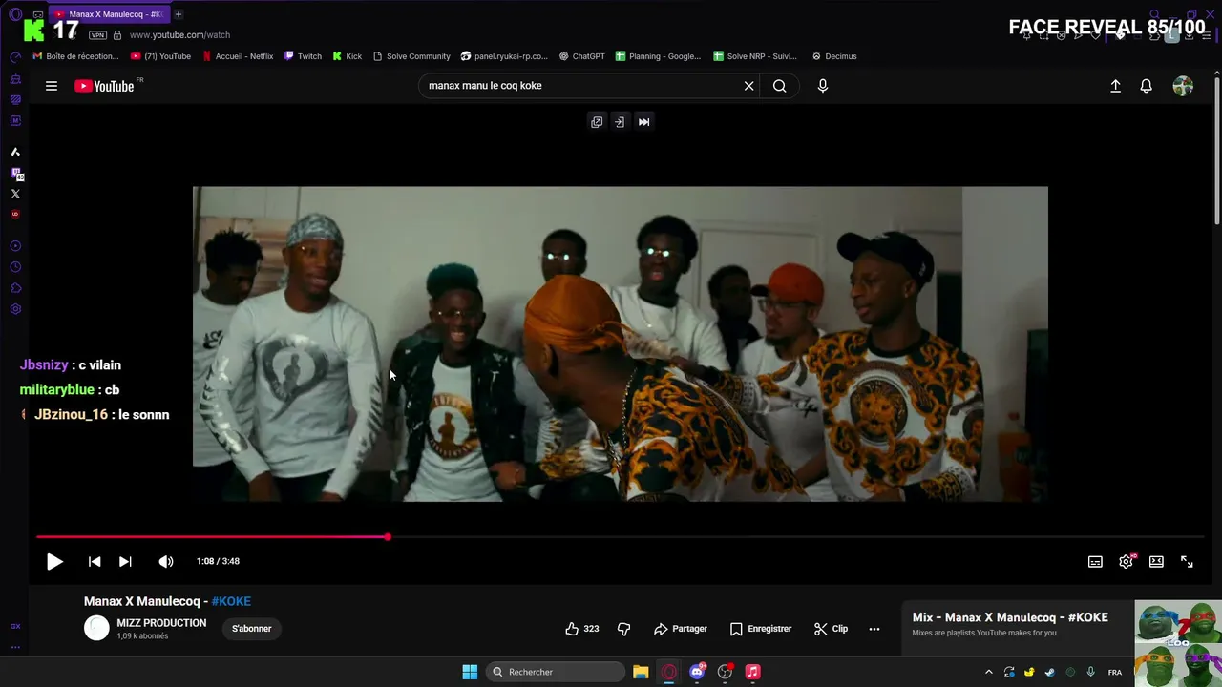Image resolution: width=1222 pixels, height=687 pixels.
Task: Open the Partager share button
Action: 681,629
